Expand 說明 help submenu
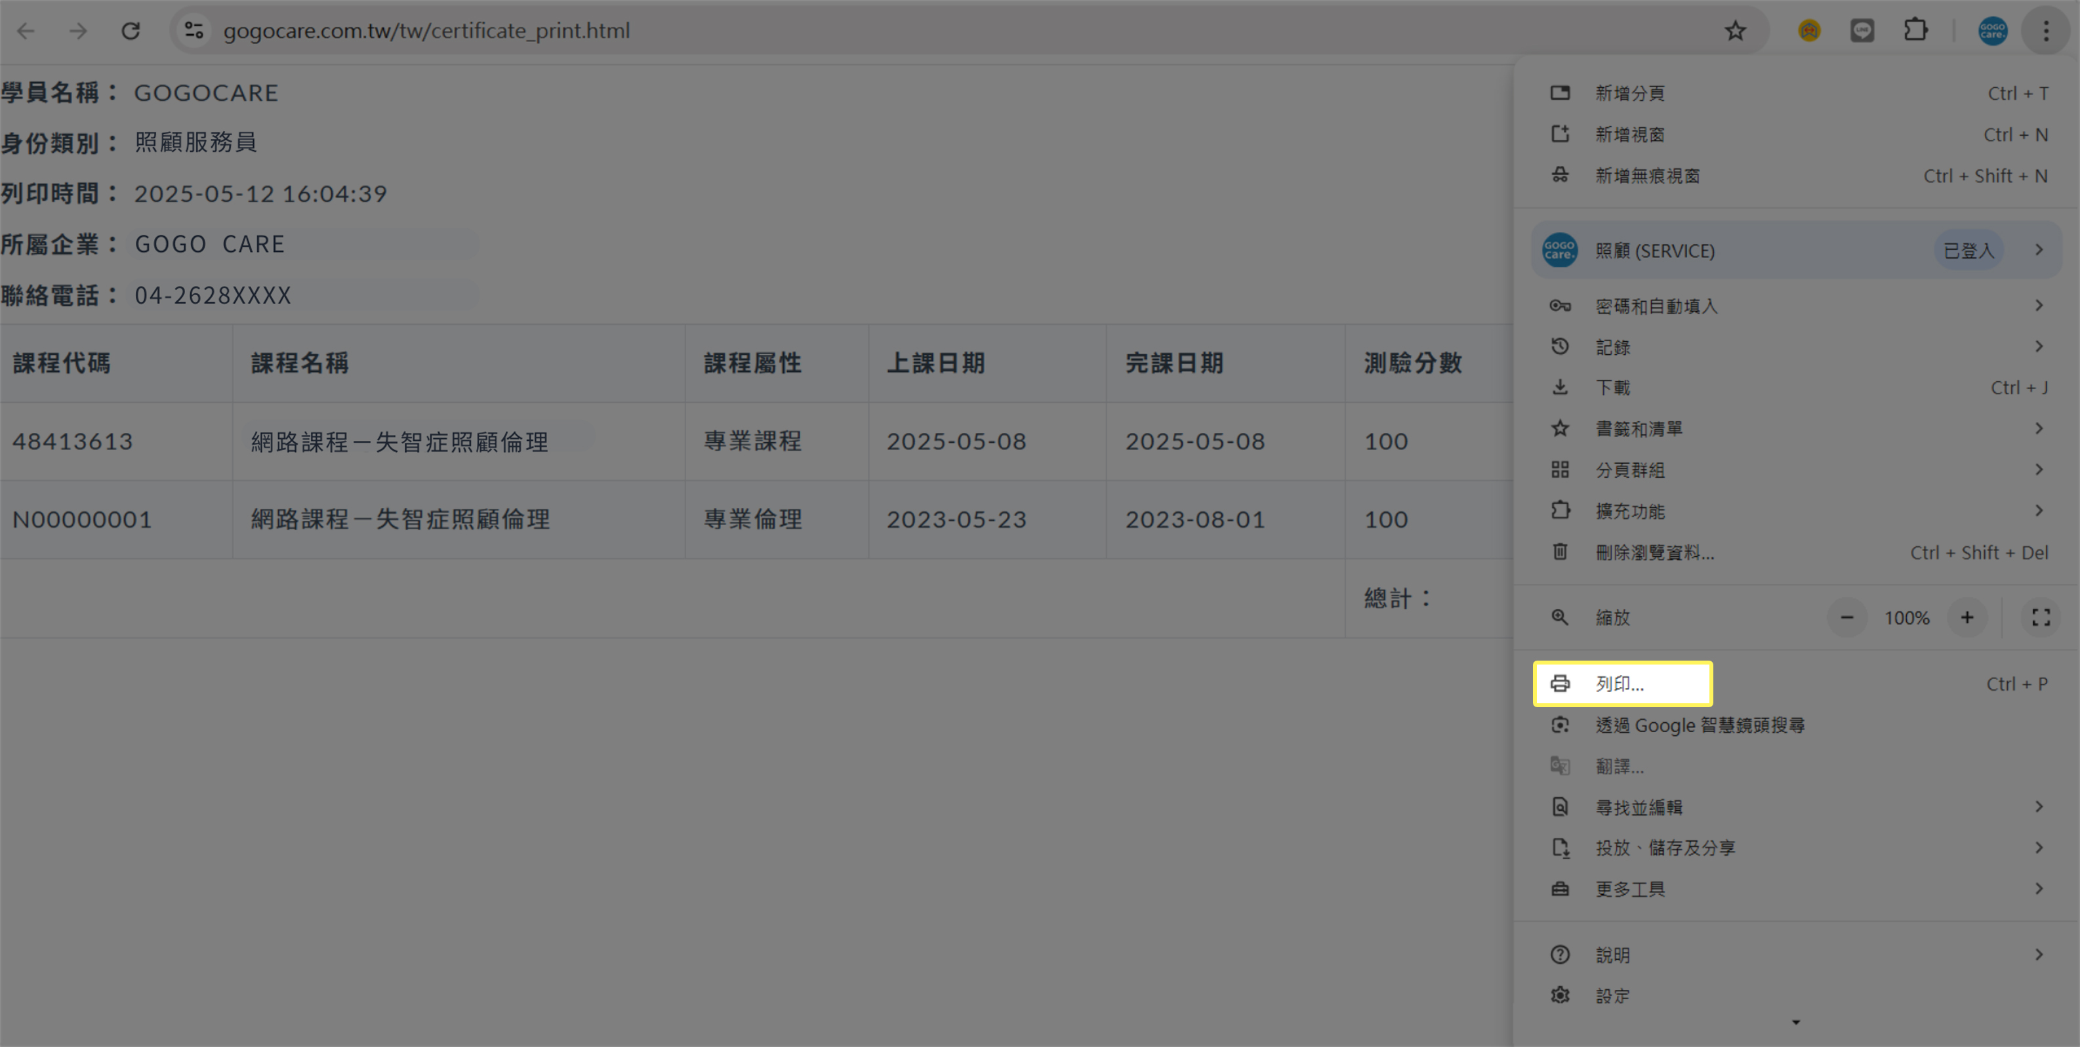The width and height of the screenshot is (2080, 1047). click(1797, 955)
